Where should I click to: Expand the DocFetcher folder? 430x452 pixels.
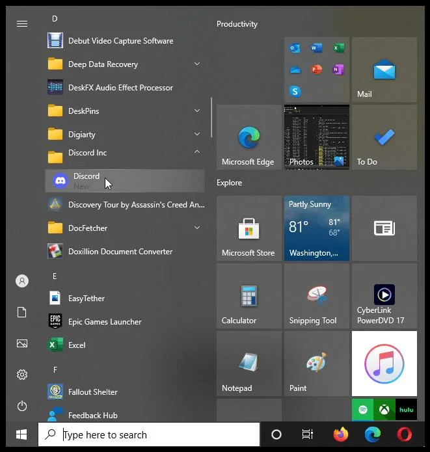click(197, 228)
